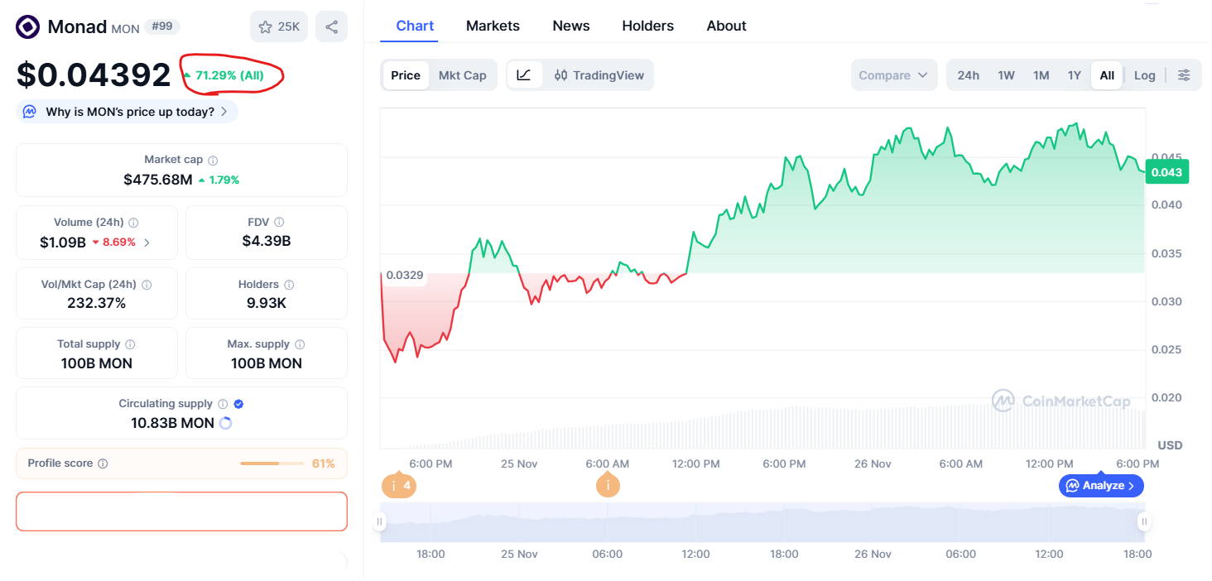Switch chart to Mkt Cap view

pyautogui.click(x=462, y=75)
